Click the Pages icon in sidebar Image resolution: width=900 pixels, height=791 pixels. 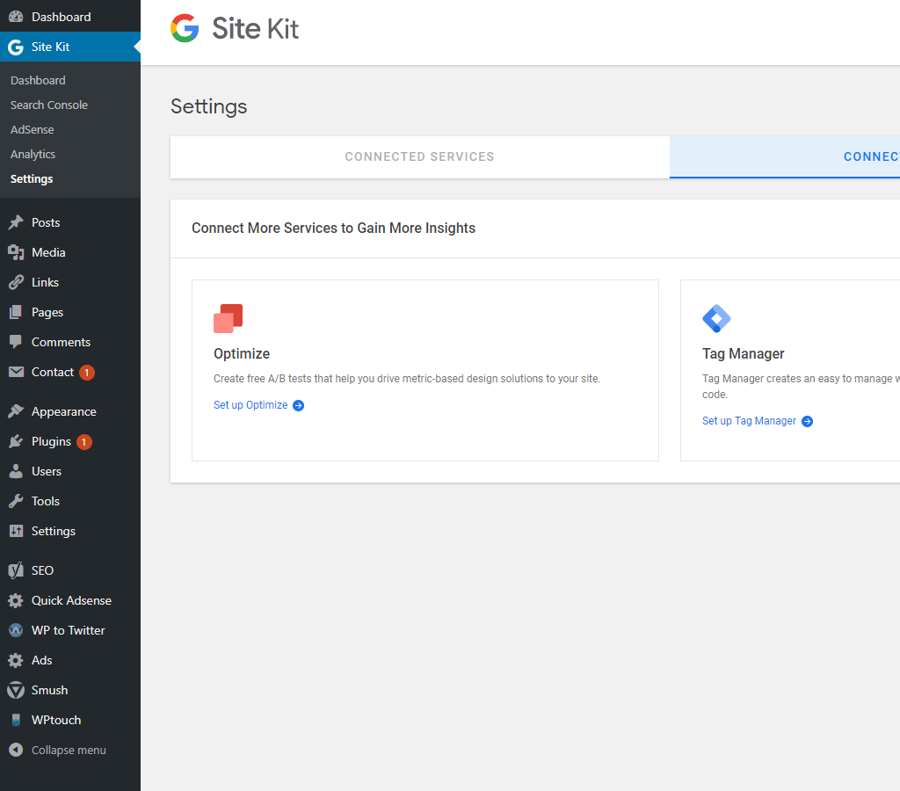tap(16, 312)
